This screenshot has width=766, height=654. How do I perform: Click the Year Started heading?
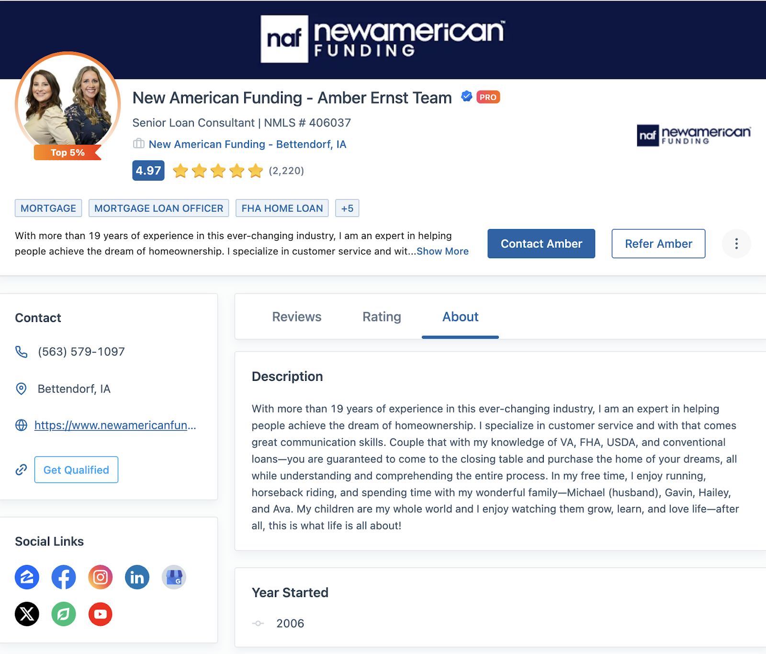tap(290, 593)
